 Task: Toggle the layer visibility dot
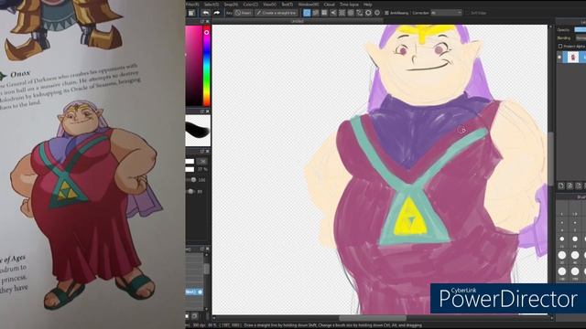(x=559, y=58)
